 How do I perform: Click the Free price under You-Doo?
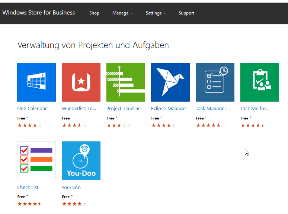(x=66, y=197)
